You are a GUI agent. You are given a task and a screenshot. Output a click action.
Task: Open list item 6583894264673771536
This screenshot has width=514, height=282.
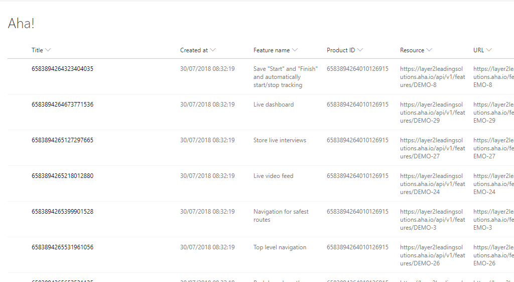tap(62, 105)
